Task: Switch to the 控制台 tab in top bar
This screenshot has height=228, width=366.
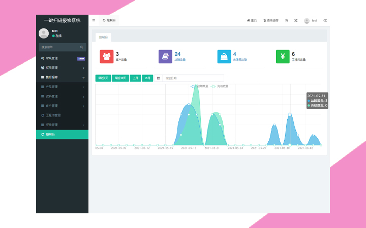Action: (109, 20)
